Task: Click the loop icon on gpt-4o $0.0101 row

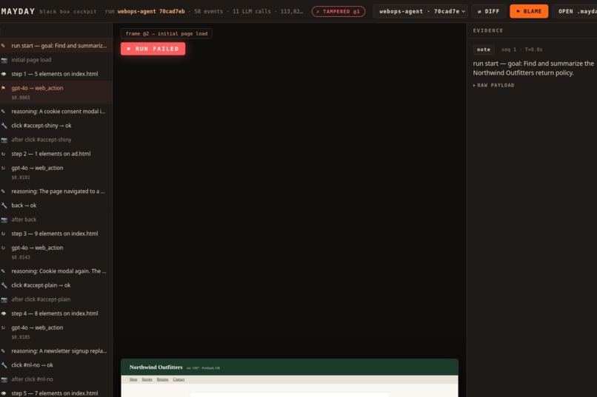Action: 4,168
